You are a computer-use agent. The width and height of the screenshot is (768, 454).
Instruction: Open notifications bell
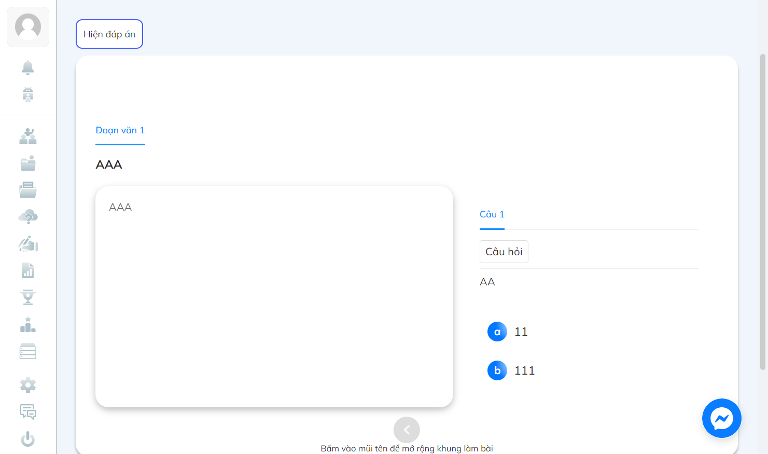(x=28, y=67)
